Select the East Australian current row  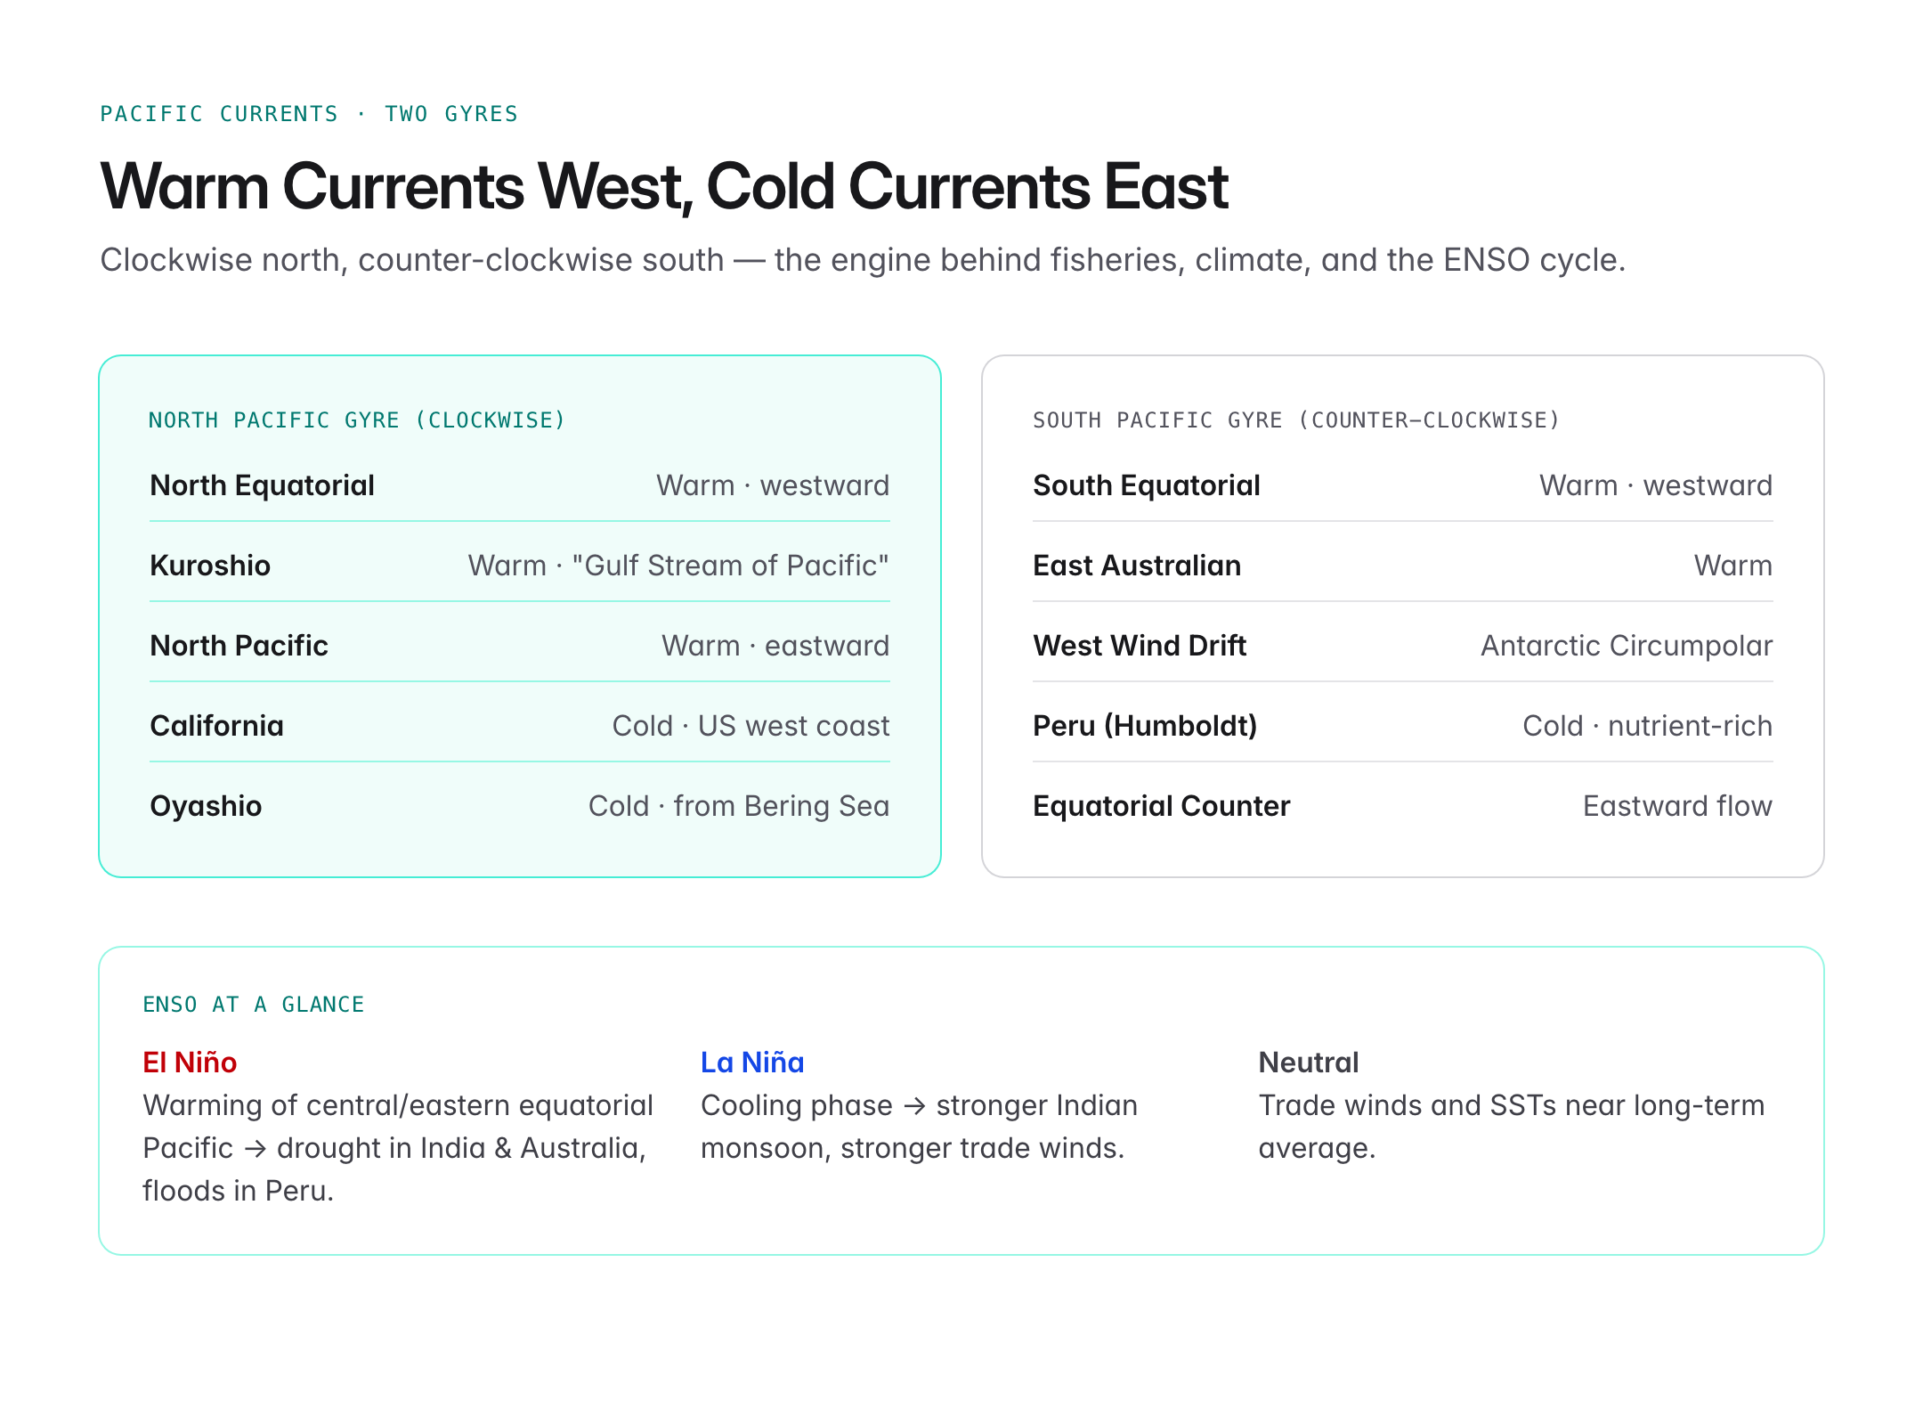point(1403,566)
